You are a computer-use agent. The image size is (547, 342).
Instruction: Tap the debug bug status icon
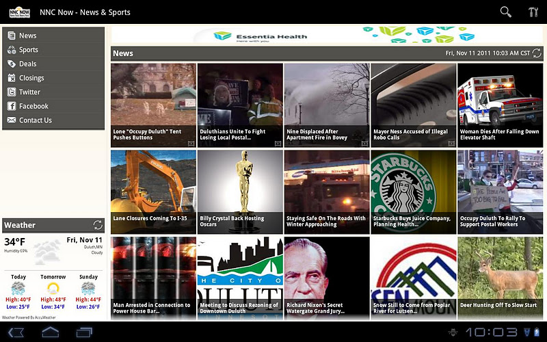point(453,332)
